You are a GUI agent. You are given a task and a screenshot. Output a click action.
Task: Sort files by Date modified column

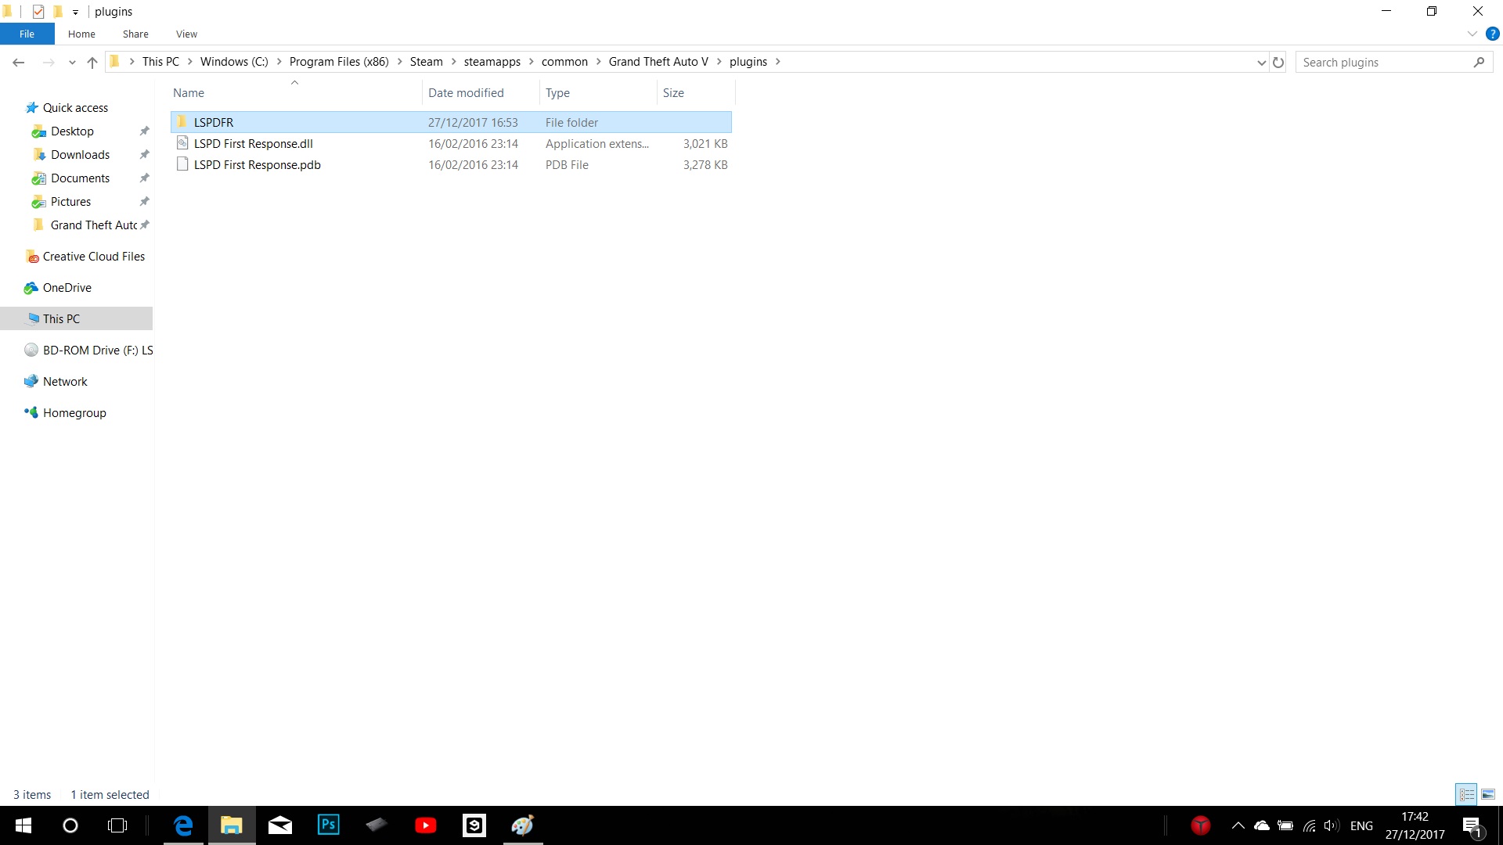(x=466, y=92)
